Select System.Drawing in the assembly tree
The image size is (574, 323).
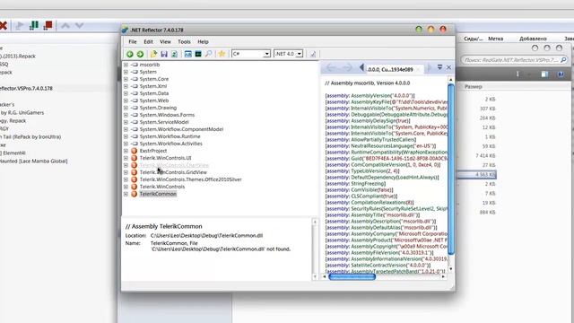(x=158, y=108)
